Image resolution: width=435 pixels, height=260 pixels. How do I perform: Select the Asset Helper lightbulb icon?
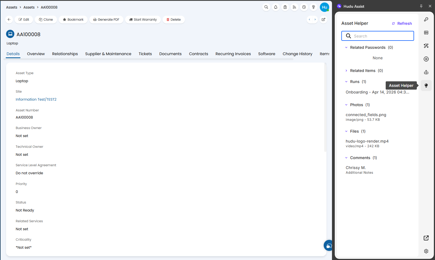pyautogui.click(x=426, y=85)
